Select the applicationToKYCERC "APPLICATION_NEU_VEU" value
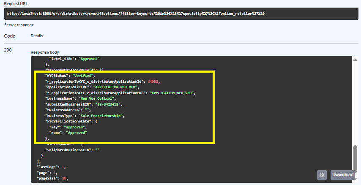This screenshot has height=185, width=361. (x=115, y=87)
